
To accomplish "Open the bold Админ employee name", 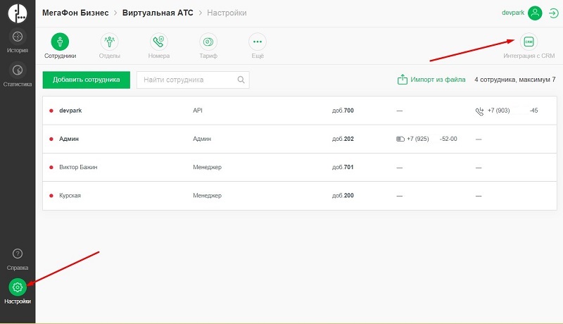I will coord(68,139).
